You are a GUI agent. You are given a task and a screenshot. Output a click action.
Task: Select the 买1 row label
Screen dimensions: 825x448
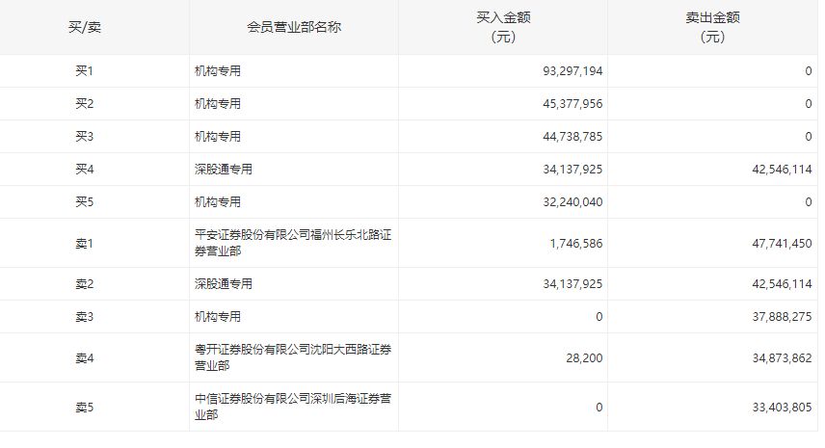tap(85, 71)
